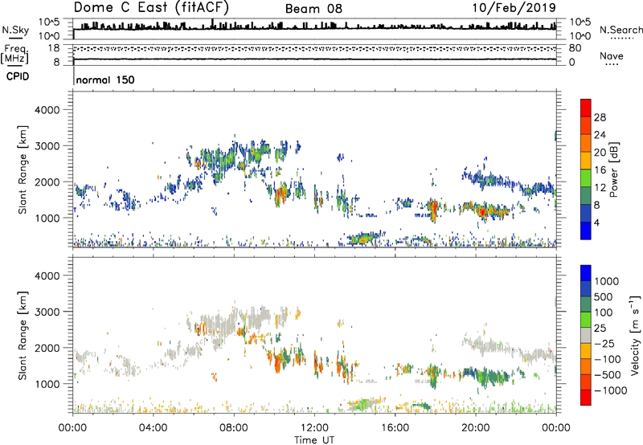The height and width of the screenshot is (445, 643).
Task: Click the "28" power colorbar label
Action: [600, 117]
